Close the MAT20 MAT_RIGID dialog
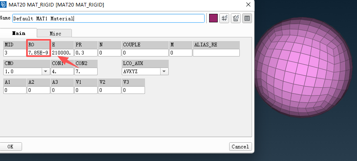This screenshot has height=161, width=357. tap(248, 4)
